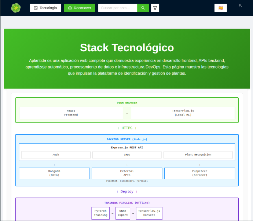The width and height of the screenshot is (253, 221).
Task: Click the CRUD box in Express API
Action: pos(127,155)
